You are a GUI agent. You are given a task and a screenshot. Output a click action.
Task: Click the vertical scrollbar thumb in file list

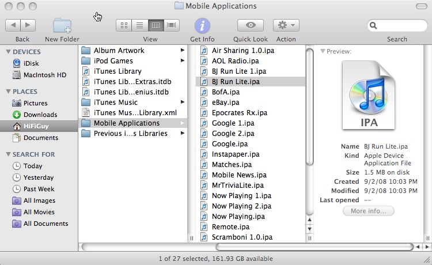(x=310, y=107)
